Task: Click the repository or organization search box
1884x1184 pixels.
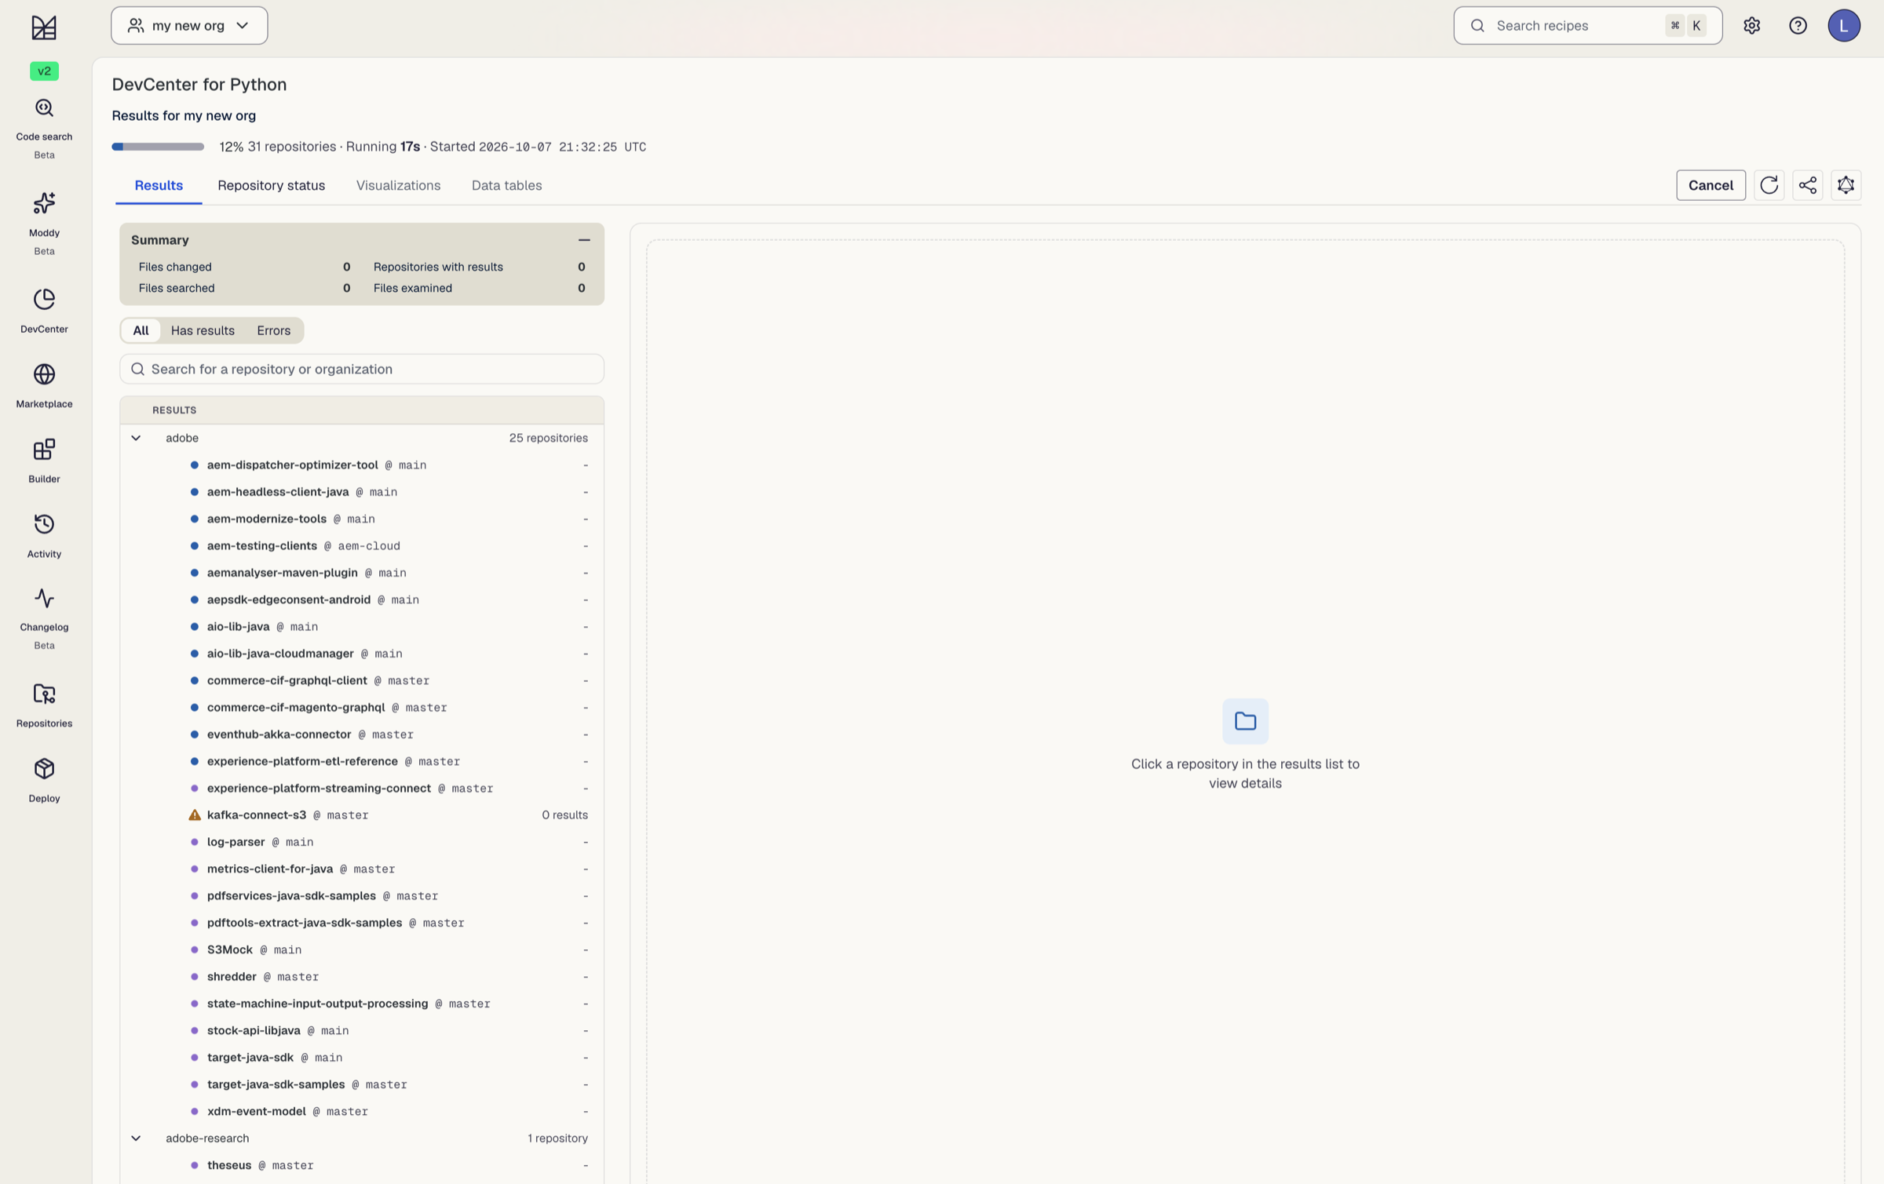Action: (362, 369)
